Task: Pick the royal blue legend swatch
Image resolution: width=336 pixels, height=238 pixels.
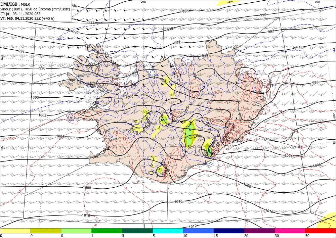Action: [x=199, y=231]
